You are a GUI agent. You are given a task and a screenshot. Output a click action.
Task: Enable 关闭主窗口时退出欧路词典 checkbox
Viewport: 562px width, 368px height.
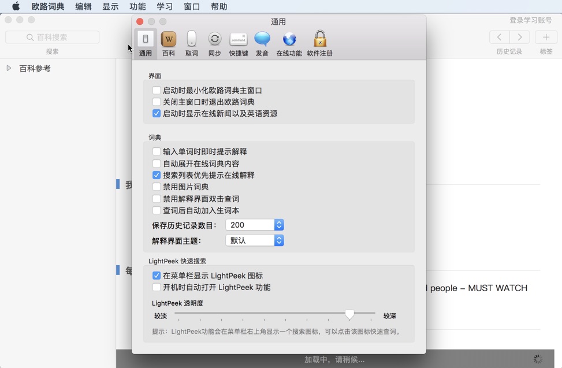coord(157,102)
